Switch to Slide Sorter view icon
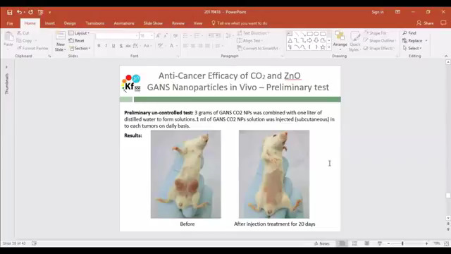This screenshot has width=451, height=254. point(354,243)
